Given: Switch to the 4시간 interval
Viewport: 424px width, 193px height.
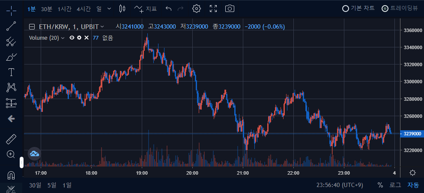Looking at the screenshot, I should coord(83,9).
